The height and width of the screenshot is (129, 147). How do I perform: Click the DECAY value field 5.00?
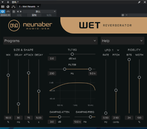click(39, 118)
